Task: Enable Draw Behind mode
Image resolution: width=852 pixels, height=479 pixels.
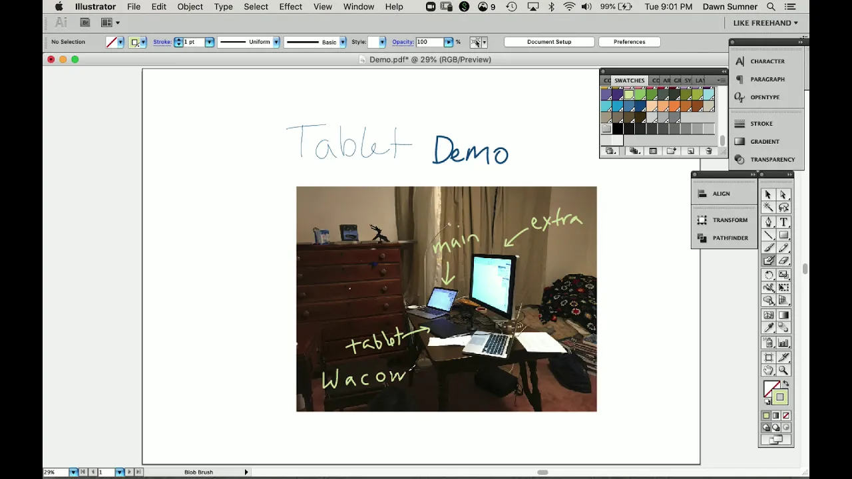Action: coord(776,428)
